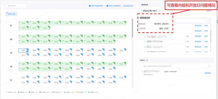Click the 待派单 status label
Image resolution: width=218 pixels, height=99 pixels.
pyautogui.click(x=209, y=11)
